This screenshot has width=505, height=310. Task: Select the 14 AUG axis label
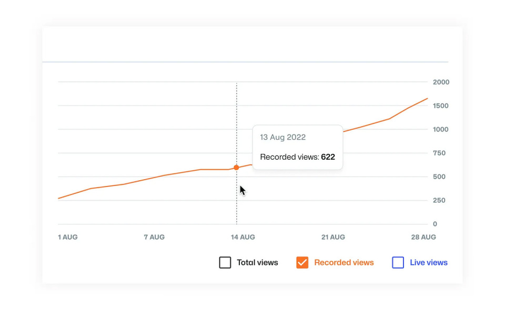(243, 237)
